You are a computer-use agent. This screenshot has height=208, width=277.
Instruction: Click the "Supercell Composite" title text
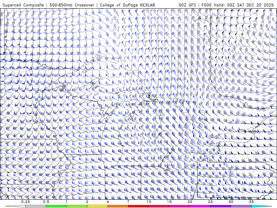tap(23, 5)
